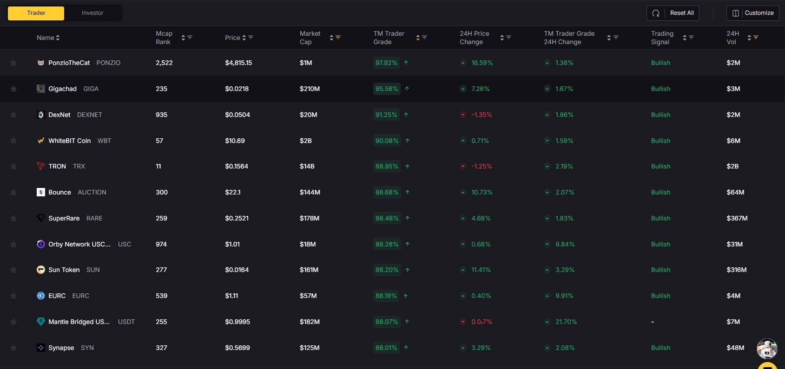
Task: Favorite WhiteBIT Coin with the star
Action: pyautogui.click(x=13, y=140)
